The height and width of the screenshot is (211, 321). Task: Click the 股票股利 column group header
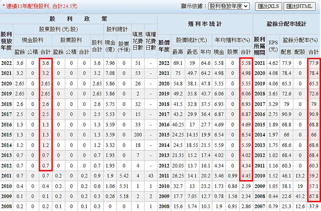point(71,40)
